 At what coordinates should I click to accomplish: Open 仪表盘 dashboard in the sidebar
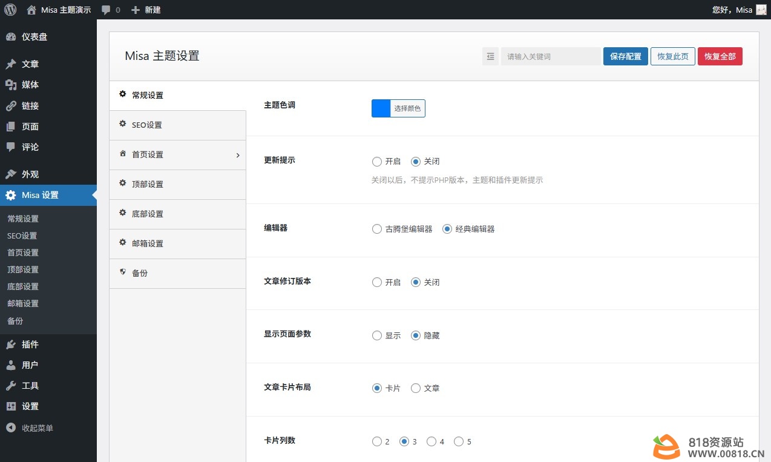48,37
